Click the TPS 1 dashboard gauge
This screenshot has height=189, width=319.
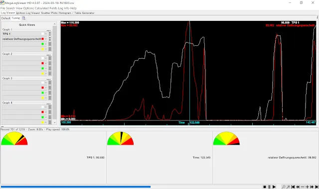tap(14, 138)
